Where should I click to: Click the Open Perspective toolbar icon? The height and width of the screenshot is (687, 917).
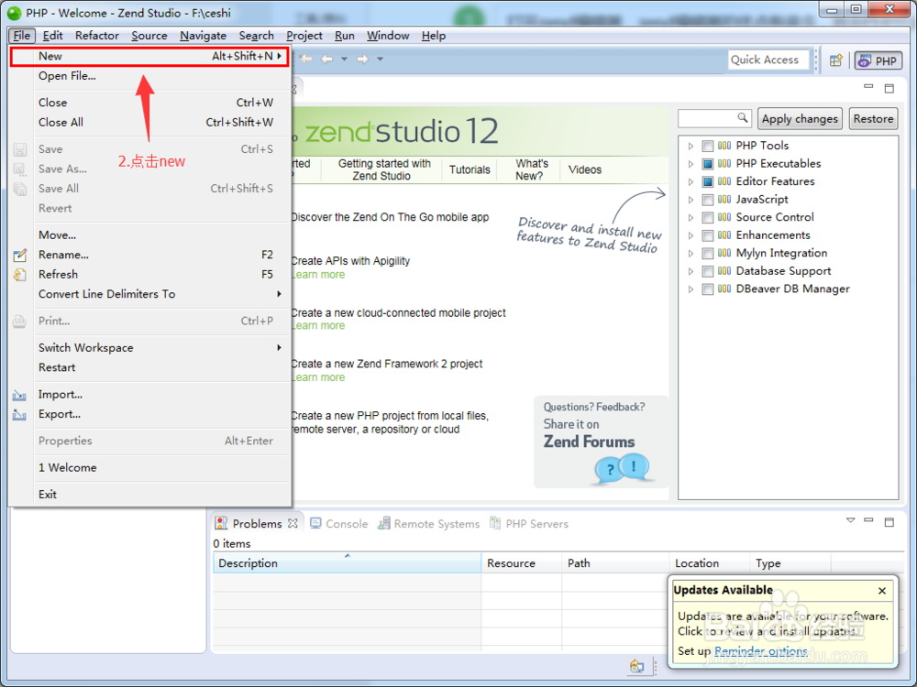(835, 60)
